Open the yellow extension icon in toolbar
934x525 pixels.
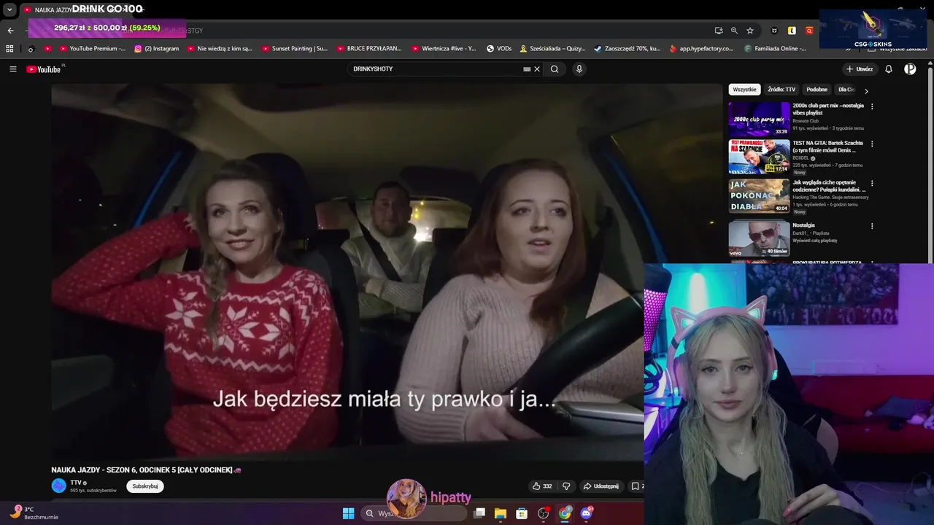792,31
